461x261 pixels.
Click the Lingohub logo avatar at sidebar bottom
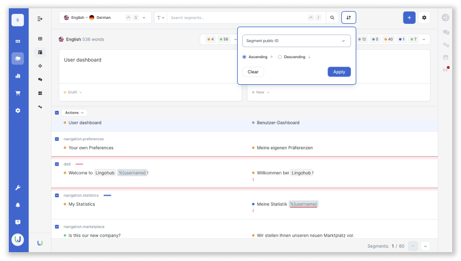[x=18, y=239]
